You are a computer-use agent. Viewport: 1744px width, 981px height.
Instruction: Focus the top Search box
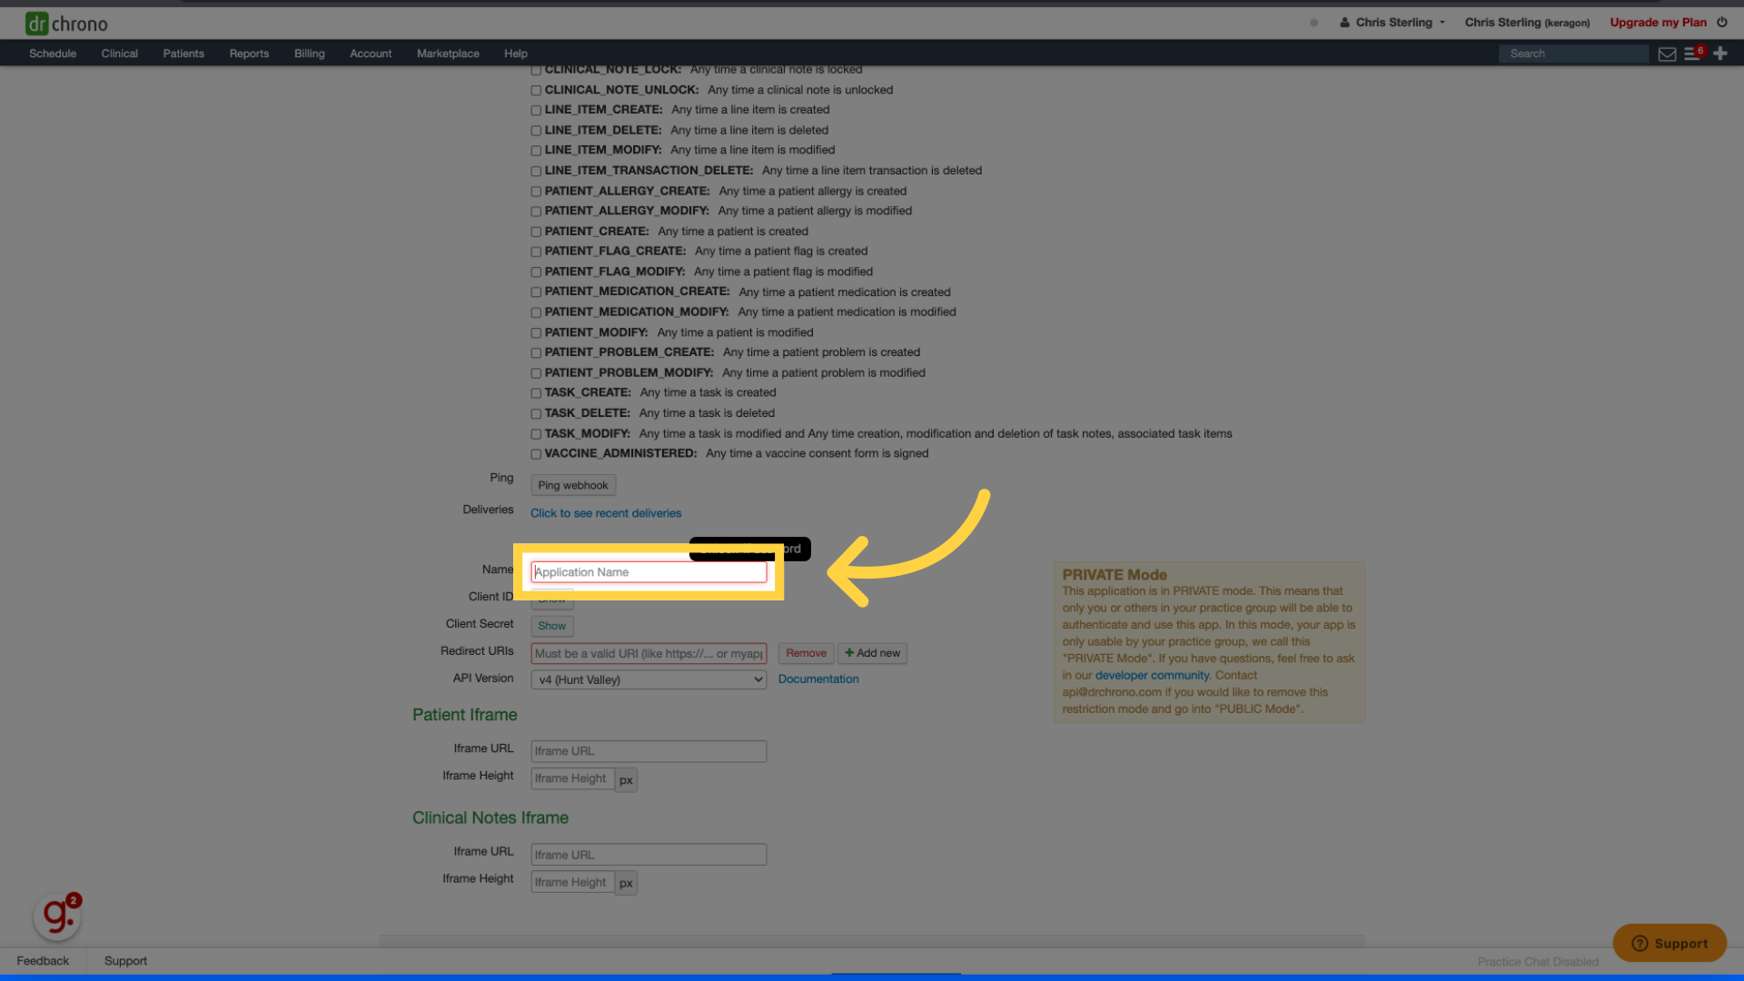coord(1573,54)
